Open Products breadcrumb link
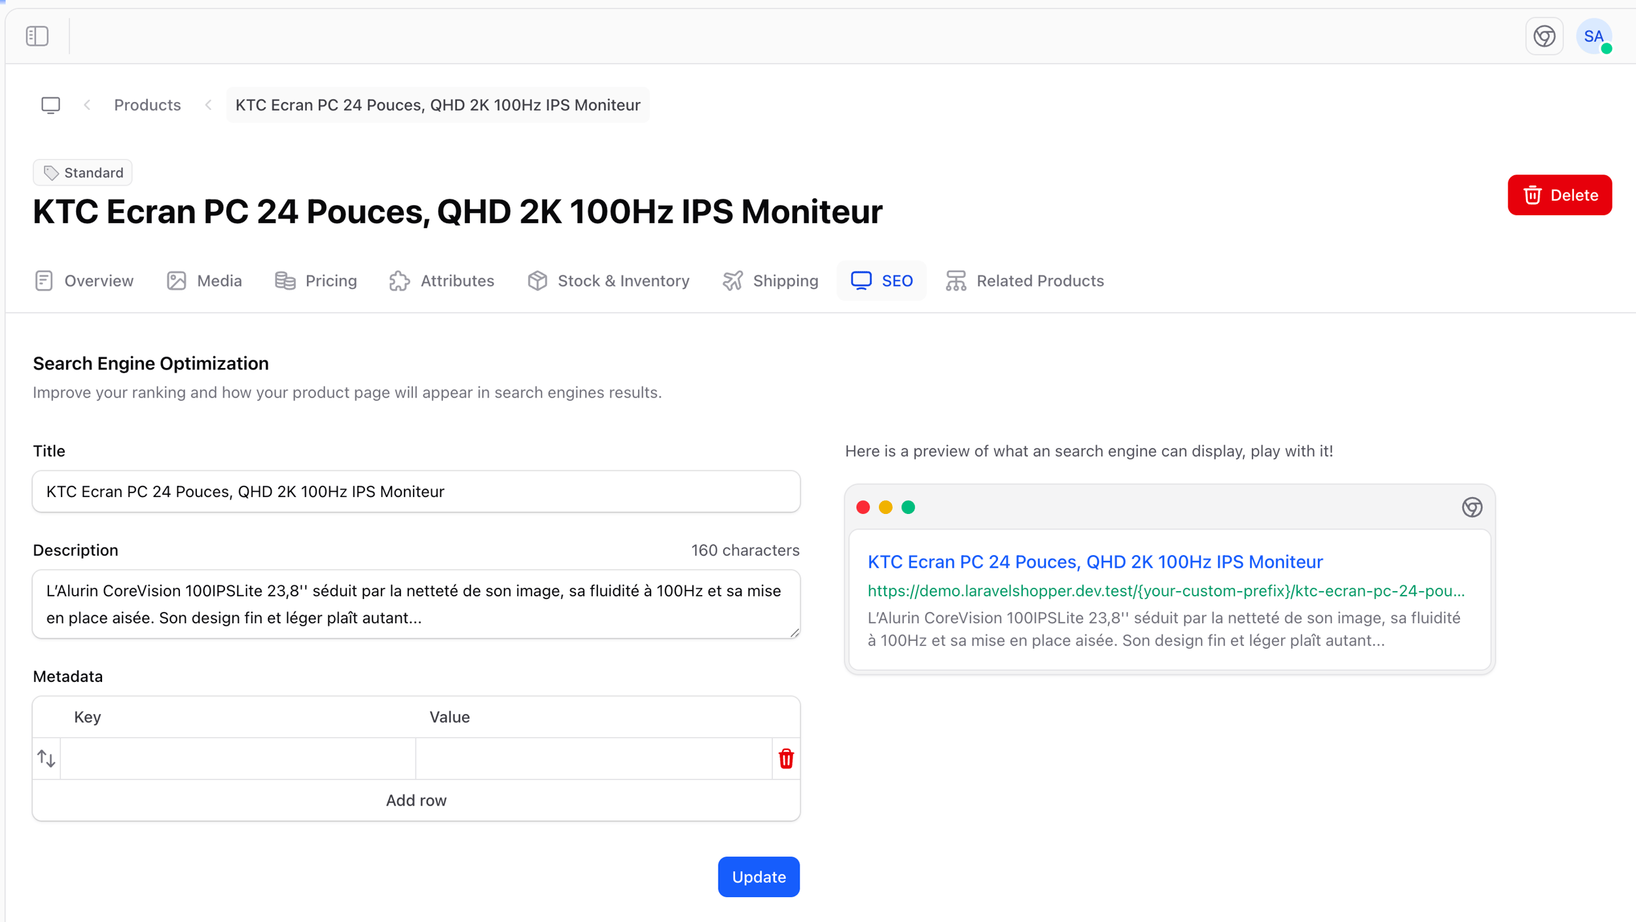The height and width of the screenshot is (922, 1636). [147, 105]
